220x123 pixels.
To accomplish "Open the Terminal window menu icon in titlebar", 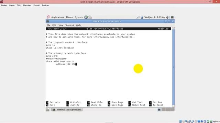I will [47, 21].
